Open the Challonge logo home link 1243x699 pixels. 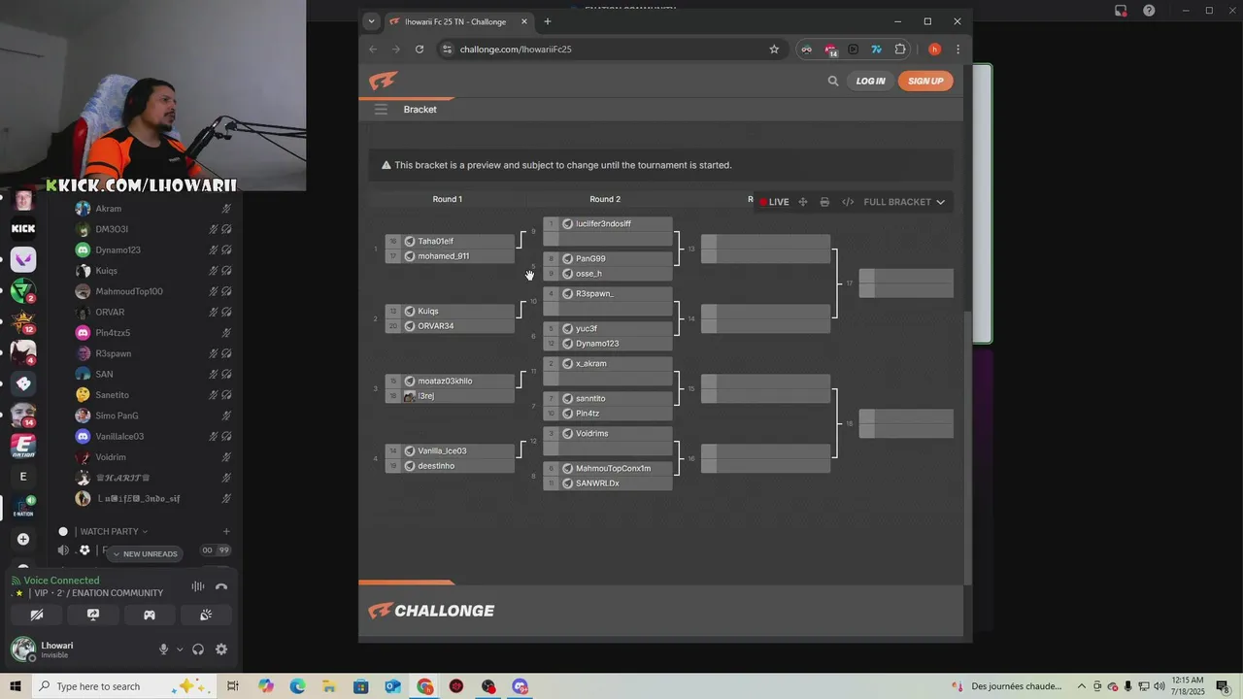(383, 82)
